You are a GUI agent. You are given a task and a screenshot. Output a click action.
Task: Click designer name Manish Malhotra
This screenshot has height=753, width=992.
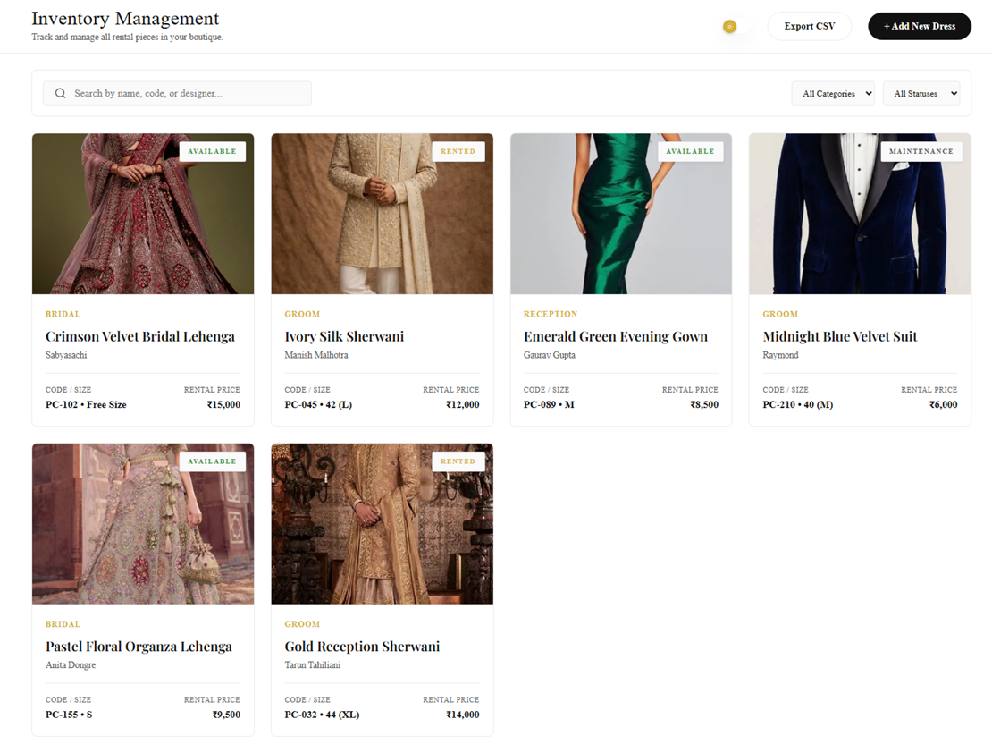(x=316, y=355)
